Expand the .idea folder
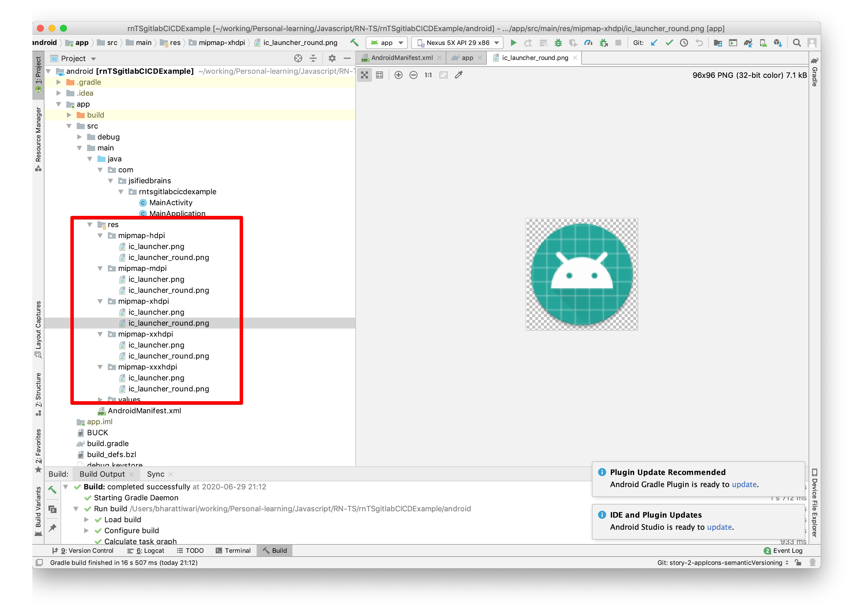Screen dimensions: 853x611 coord(59,93)
